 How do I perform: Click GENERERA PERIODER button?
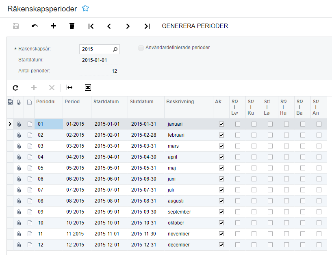click(x=195, y=26)
